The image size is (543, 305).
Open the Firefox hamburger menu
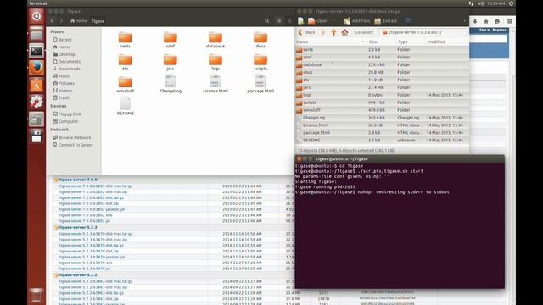pos(509,21)
